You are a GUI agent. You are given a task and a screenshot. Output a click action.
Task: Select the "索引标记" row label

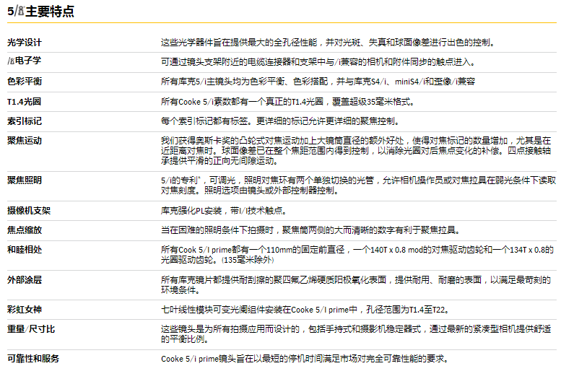(x=25, y=121)
